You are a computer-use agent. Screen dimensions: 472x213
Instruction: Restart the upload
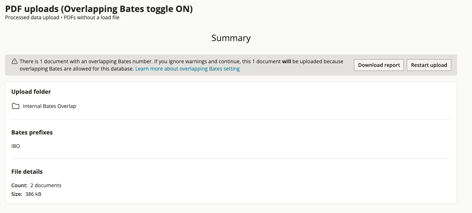point(429,65)
